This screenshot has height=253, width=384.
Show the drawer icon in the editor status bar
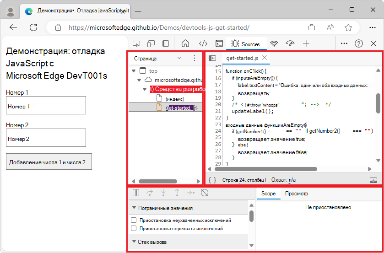[373, 180]
